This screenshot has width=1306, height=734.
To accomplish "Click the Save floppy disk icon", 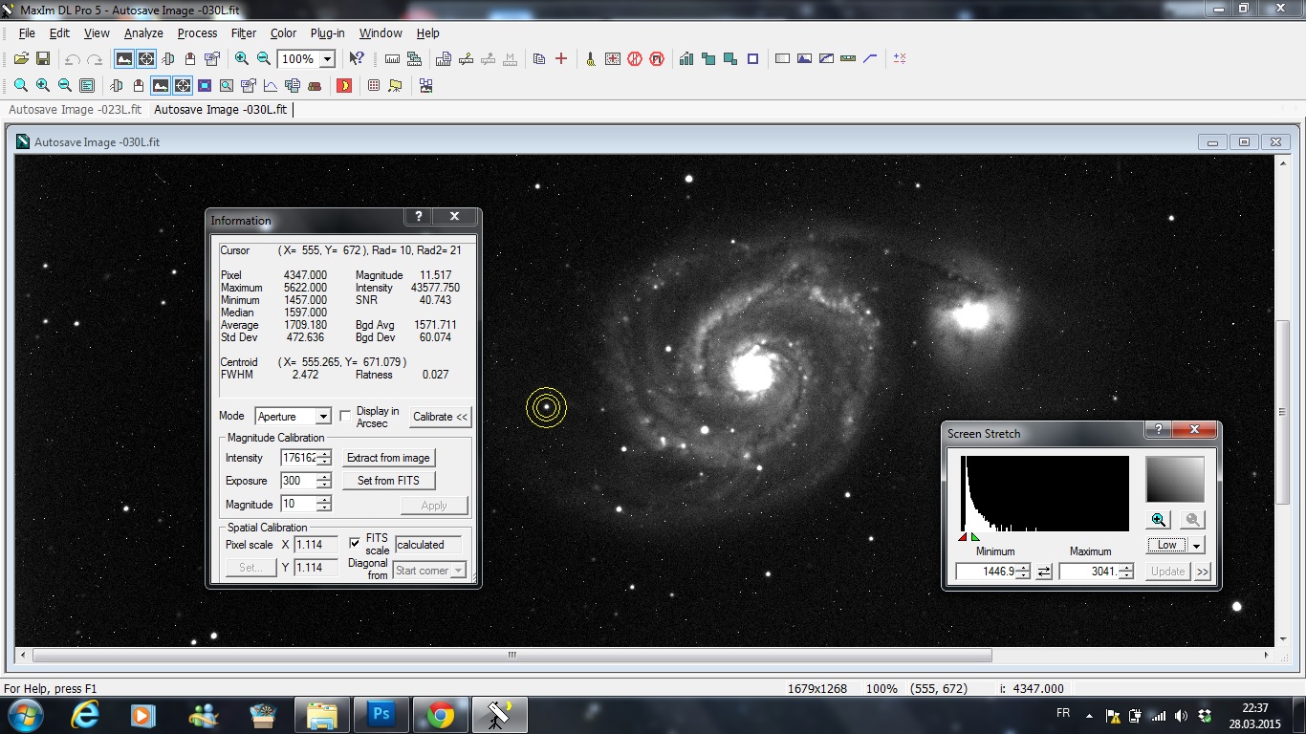I will pos(43,59).
